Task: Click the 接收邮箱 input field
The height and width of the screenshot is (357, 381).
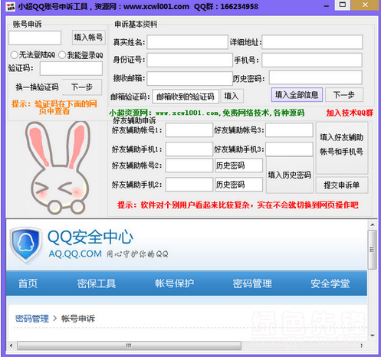Action: point(189,78)
